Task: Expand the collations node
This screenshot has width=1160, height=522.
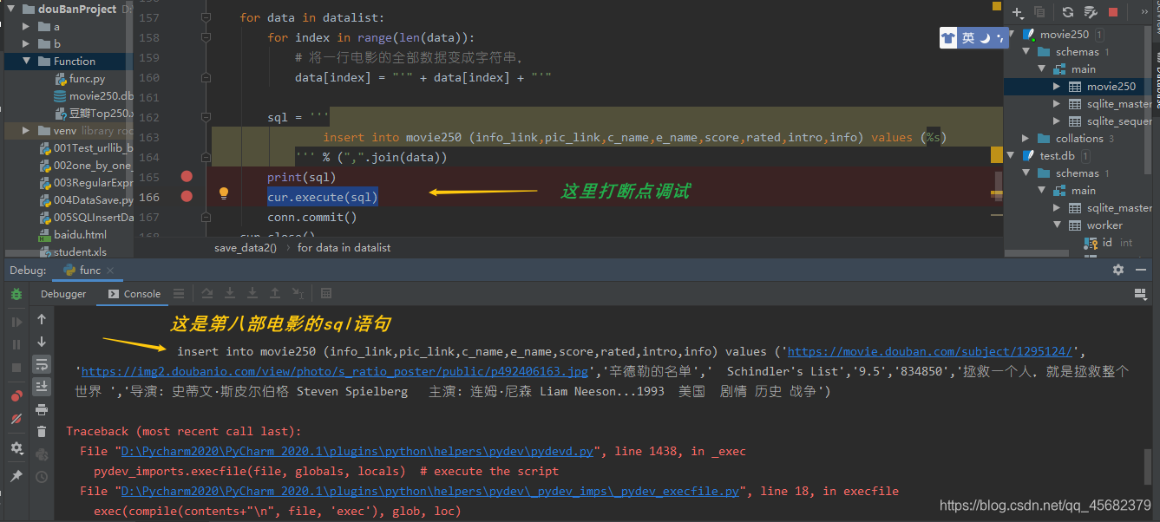Action: [x=1026, y=139]
